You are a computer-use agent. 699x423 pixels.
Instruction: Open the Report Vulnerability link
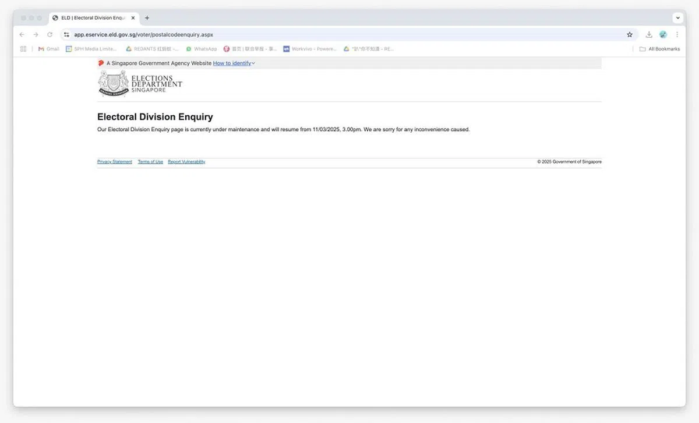pos(186,162)
